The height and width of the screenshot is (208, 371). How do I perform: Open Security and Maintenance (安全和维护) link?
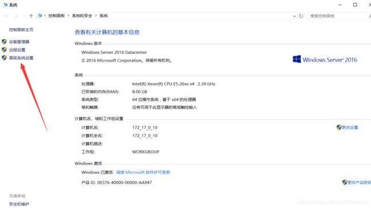(x=19, y=204)
